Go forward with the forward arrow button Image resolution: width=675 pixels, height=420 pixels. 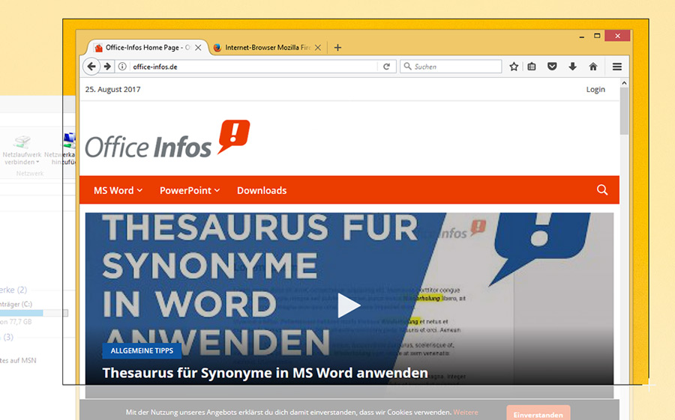[107, 67]
